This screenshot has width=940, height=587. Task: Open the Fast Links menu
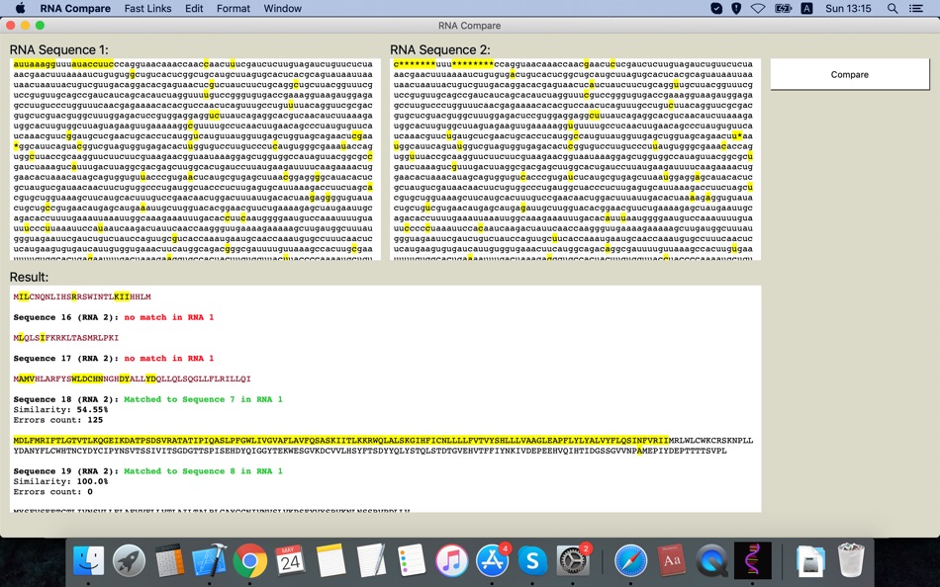(147, 9)
